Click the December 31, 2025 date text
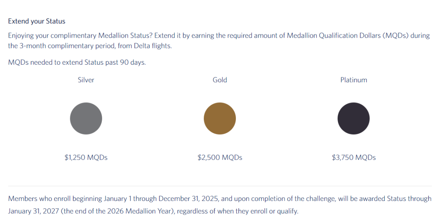This screenshot has width=443, height=223. coord(188,199)
